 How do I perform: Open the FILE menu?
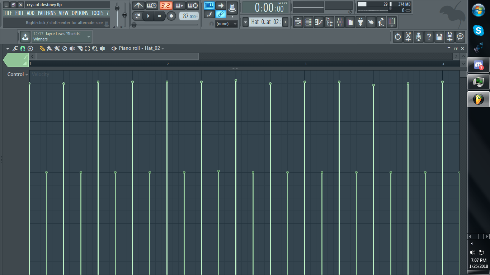8,13
